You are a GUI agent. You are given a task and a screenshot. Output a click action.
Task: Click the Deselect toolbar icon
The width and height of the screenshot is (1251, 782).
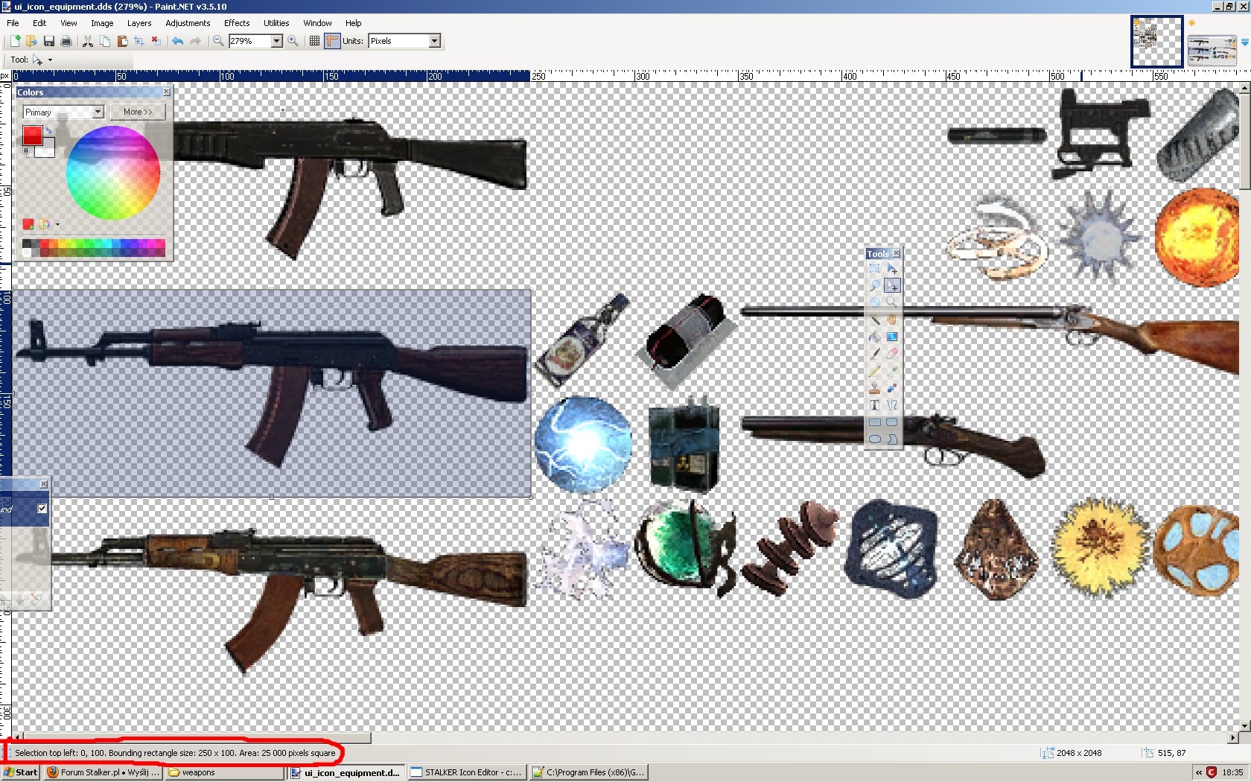[x=156, y=41]
